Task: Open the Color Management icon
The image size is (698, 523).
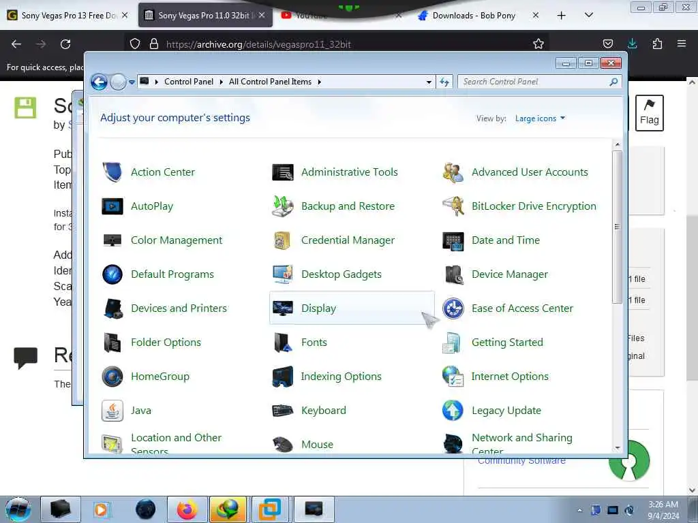Action: point(112,240)
